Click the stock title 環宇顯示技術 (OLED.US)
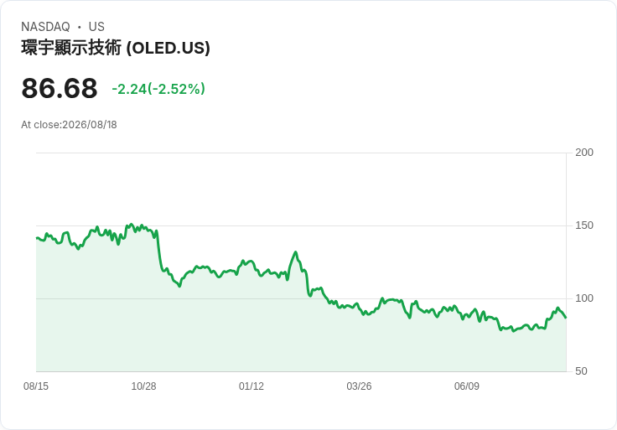Viewport: 617px width, 430px height. point(116,48)
